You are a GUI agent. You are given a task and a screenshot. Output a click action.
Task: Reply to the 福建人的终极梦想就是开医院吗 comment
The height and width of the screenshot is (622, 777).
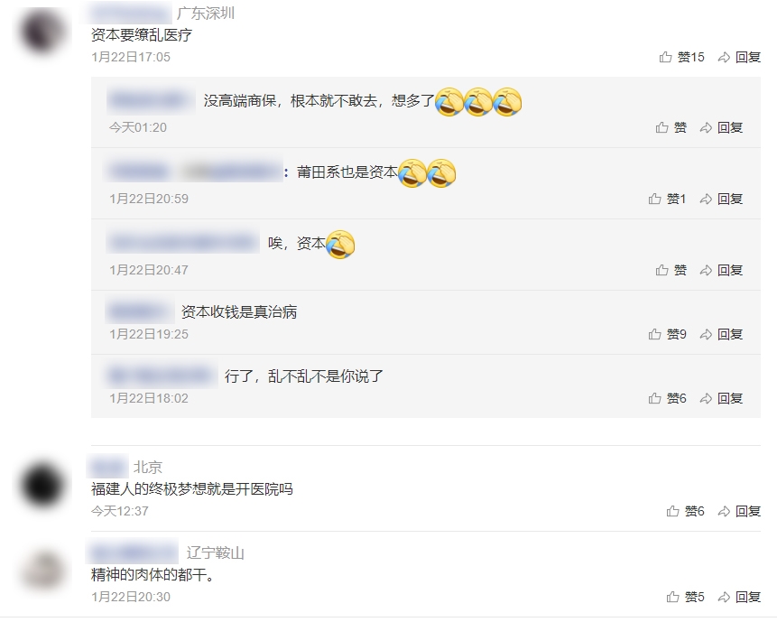739,511
